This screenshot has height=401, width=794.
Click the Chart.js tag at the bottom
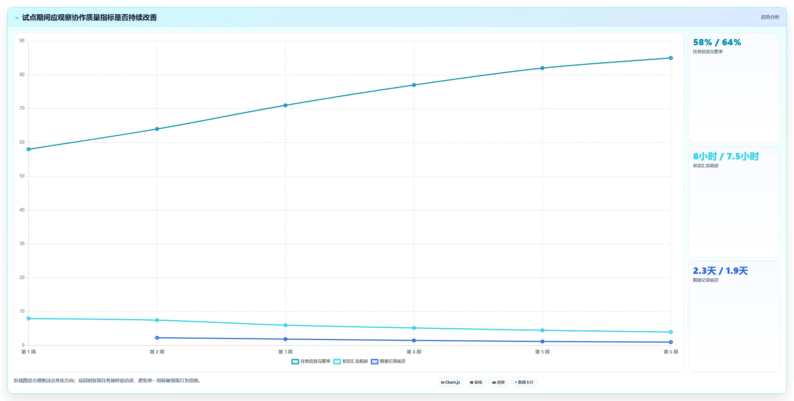[x=450, y=382]
